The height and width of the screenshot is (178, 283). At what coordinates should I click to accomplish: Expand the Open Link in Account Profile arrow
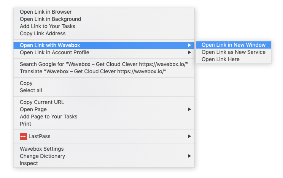click(x=189, y=52)
